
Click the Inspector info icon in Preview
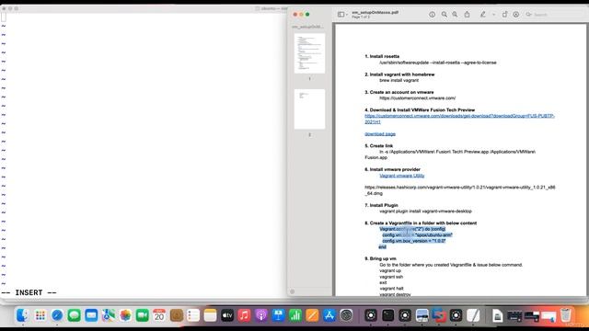pyautogui.click(x=432, y=15)
